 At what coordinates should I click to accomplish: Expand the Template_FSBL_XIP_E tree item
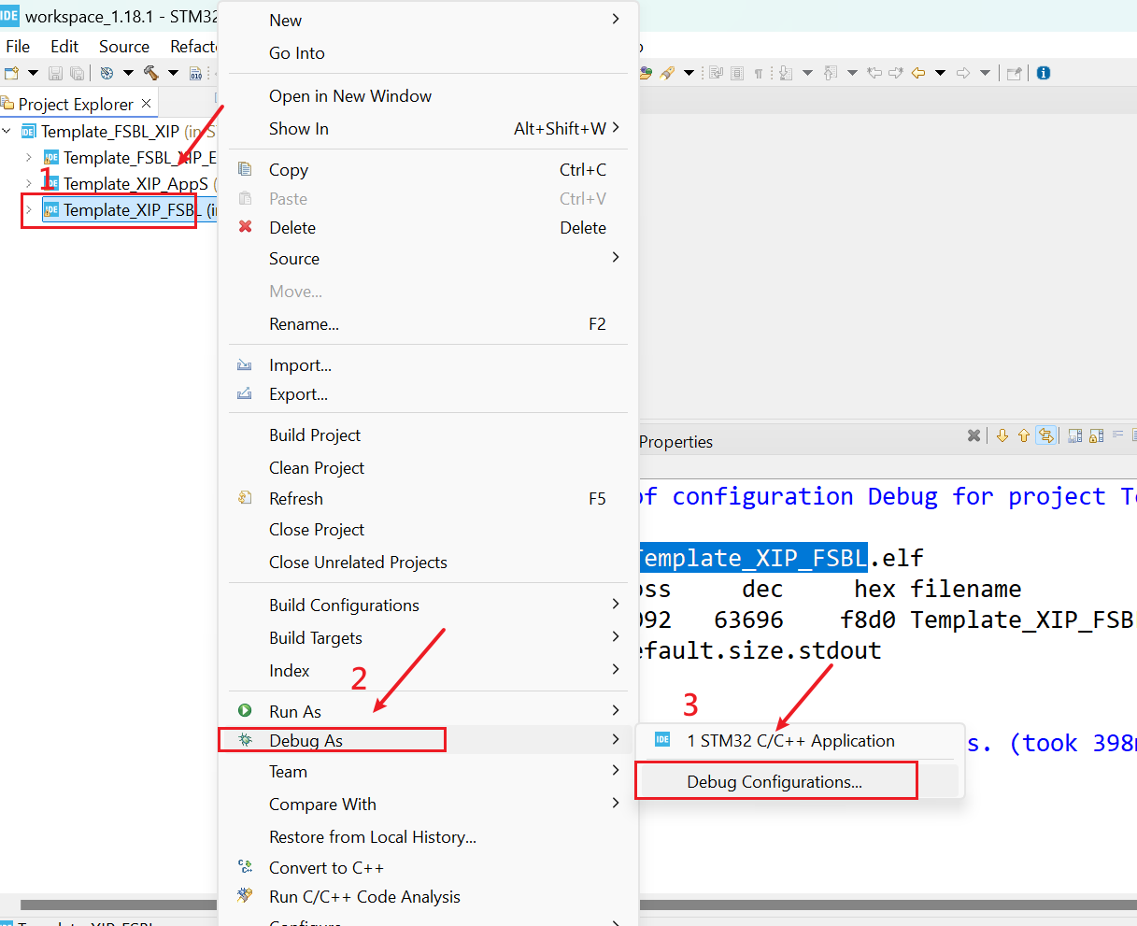(x=29, y=157)
